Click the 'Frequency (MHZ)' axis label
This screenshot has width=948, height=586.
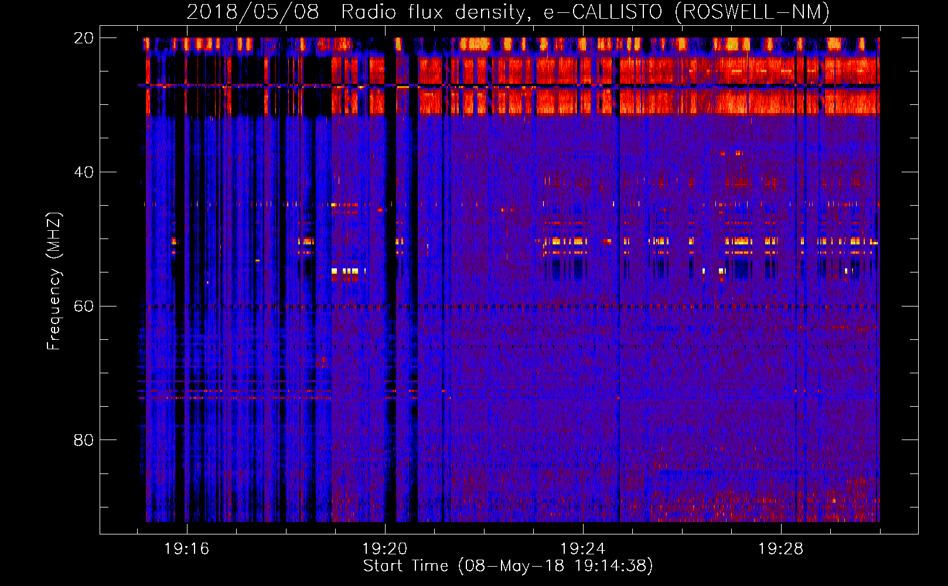click(x=54, y=281)
